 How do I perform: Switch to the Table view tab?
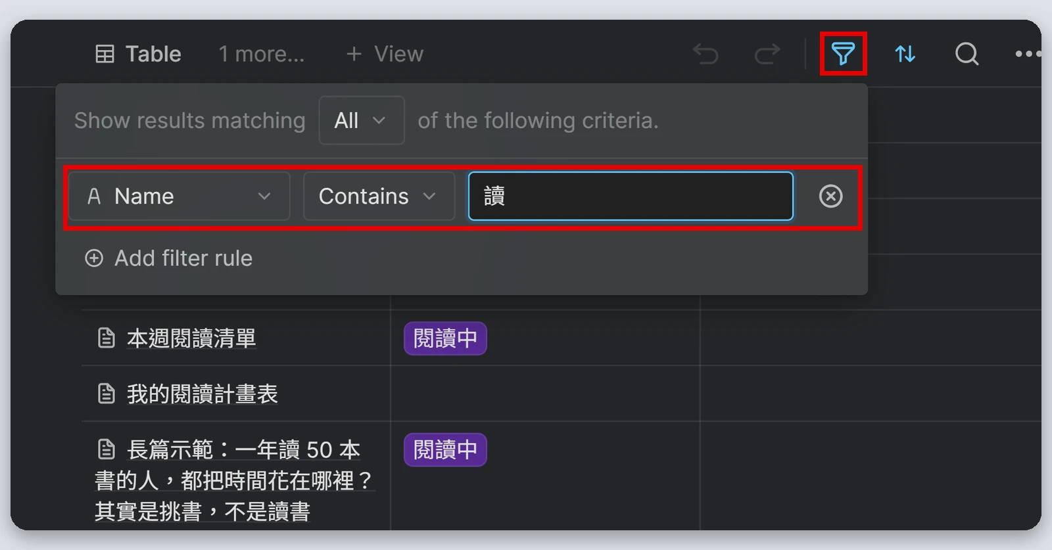138,54
